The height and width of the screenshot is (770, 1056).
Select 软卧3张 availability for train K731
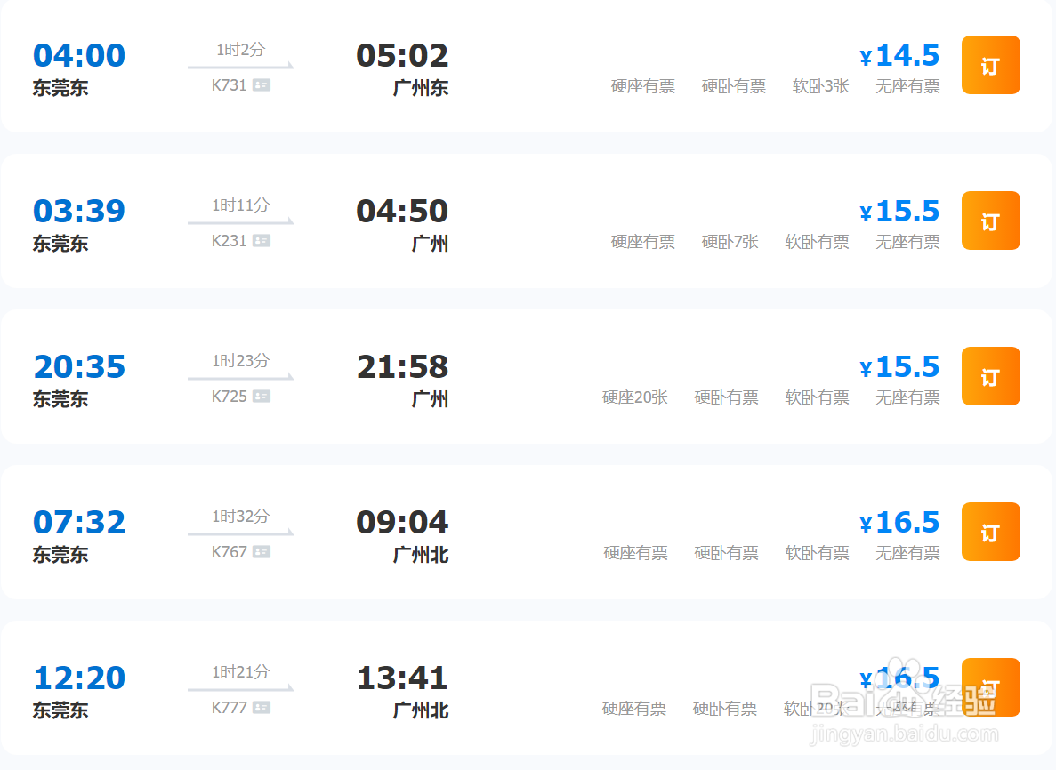820,86
